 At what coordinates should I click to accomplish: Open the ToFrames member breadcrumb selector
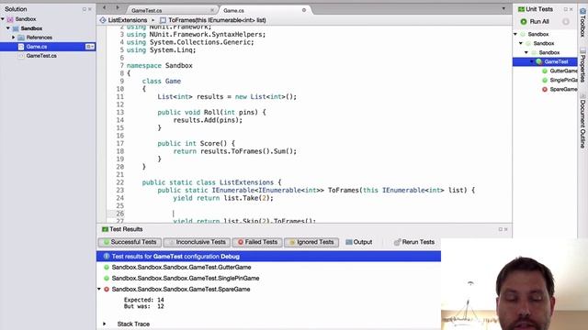(x=213, y=20)
